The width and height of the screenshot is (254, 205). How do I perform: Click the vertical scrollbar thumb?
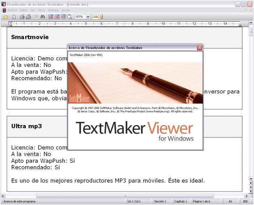251,32
